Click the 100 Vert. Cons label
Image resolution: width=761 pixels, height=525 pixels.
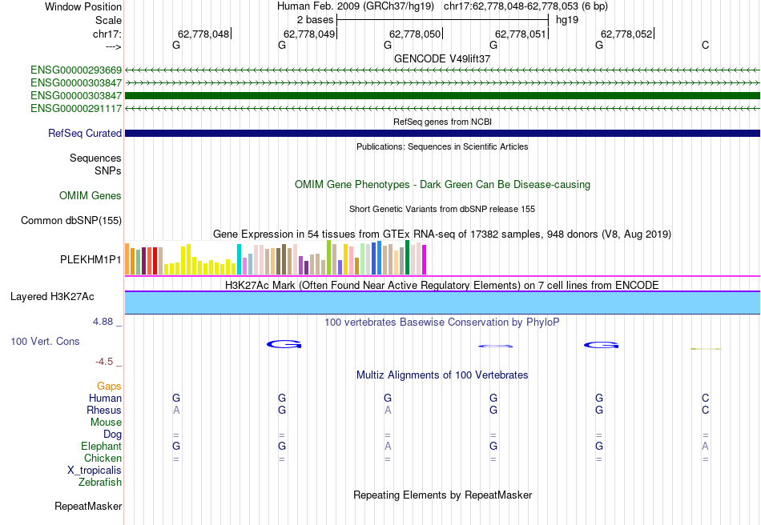click(x=45, y=341)
